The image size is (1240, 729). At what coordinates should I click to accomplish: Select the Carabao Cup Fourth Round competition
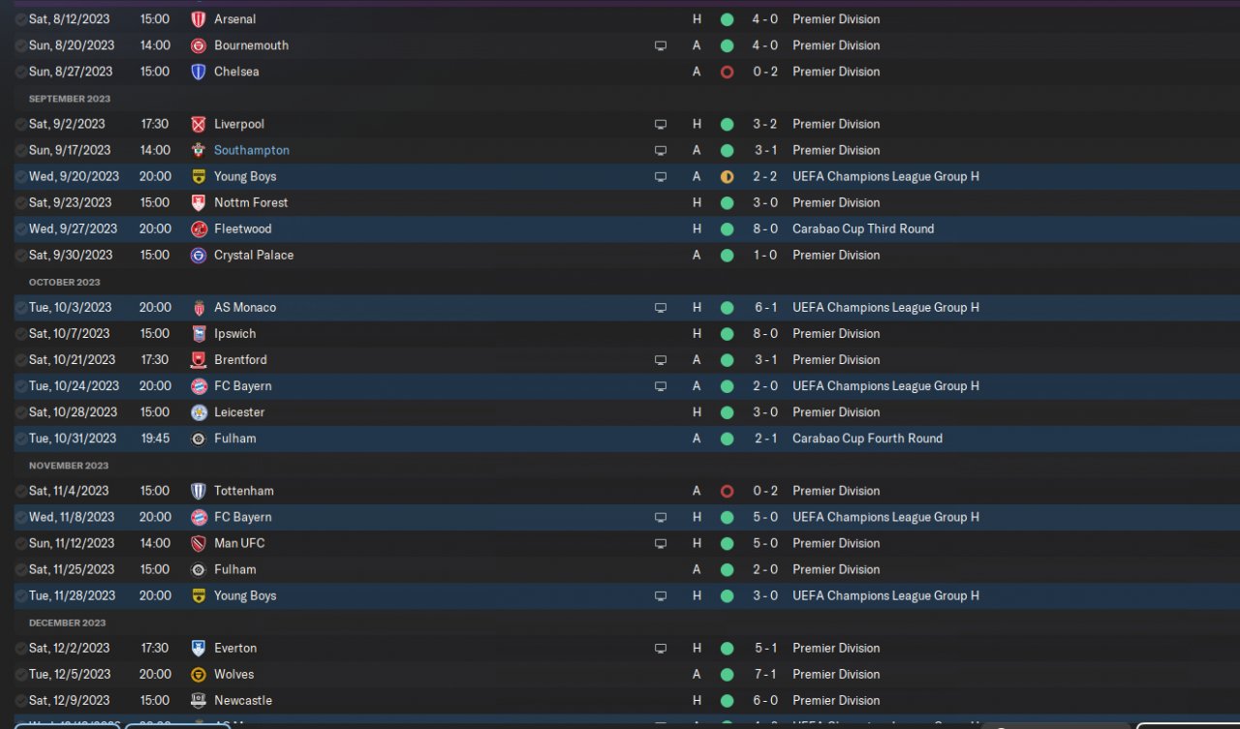[x=867, y=439]
